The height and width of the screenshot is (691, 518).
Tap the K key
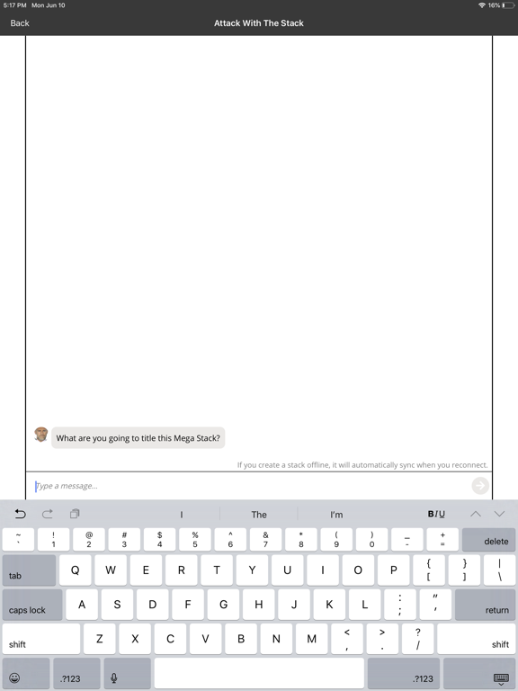[329, 605]
